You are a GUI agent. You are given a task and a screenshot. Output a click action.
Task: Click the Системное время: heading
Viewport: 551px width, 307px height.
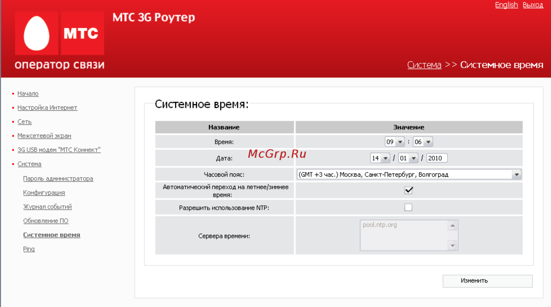(202, 104)
